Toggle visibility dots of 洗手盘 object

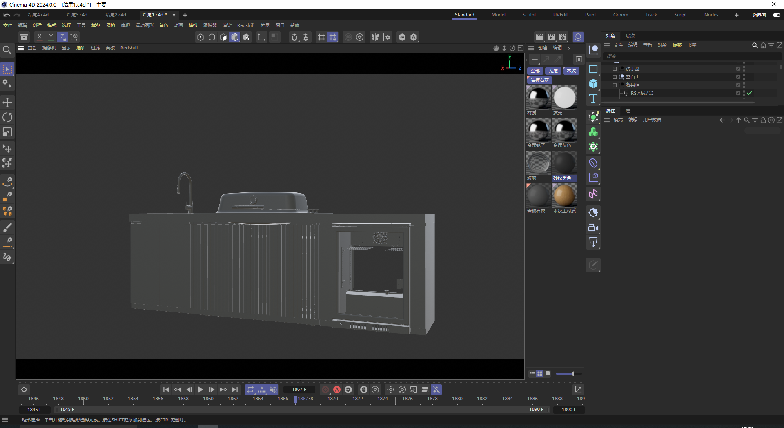pos(744,69)
